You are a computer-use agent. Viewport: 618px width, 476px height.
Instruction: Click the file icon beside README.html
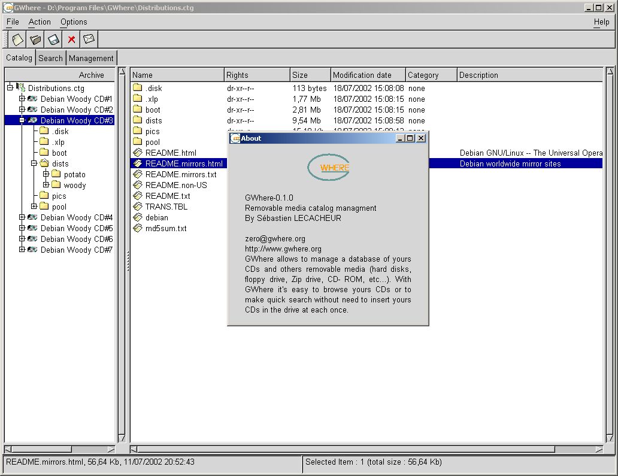coord(138,153)
